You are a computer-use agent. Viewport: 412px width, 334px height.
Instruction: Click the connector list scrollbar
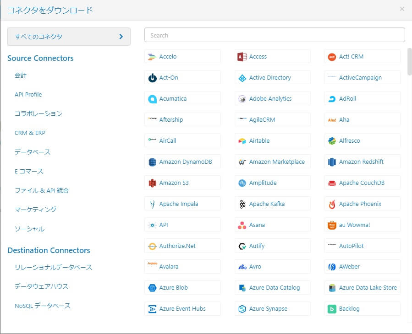[x=409, y=62]
